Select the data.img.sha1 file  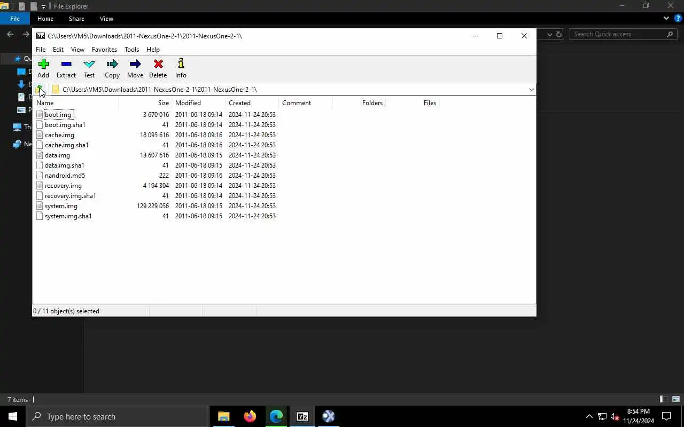[x=65, y=165]
